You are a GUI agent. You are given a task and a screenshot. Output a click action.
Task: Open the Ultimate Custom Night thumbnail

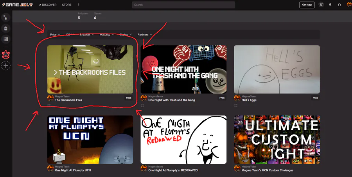(x=277, y=140)
